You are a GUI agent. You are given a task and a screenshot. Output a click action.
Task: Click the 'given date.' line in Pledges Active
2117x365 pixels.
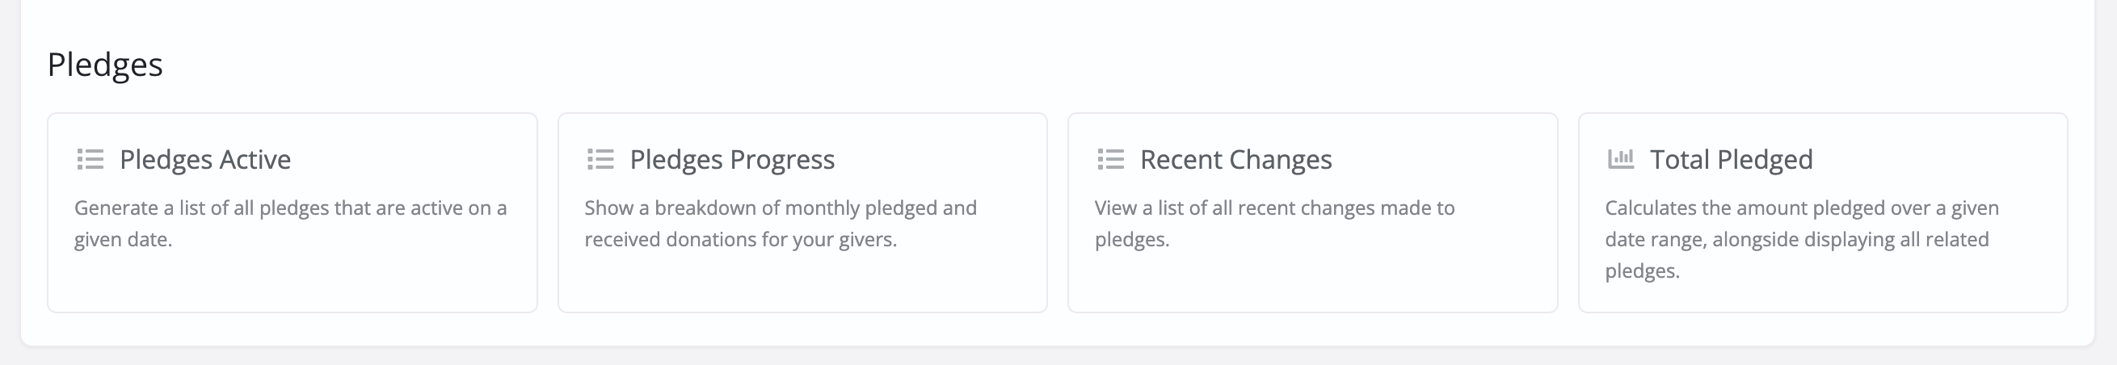124,239
